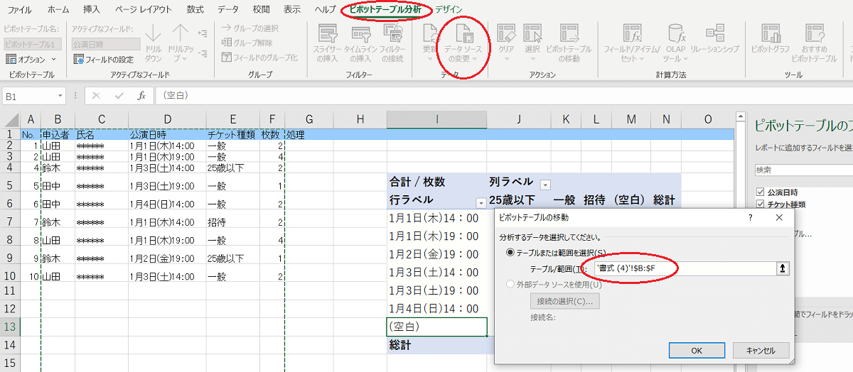Screen dimensions: 853x372
Task: Switch to the ページレイアウト tab
Action: pos(143,10)
